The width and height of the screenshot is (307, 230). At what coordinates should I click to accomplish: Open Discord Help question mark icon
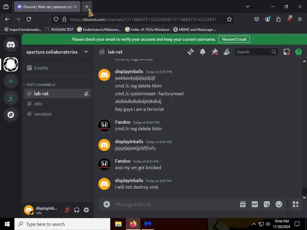pos(298,52)
